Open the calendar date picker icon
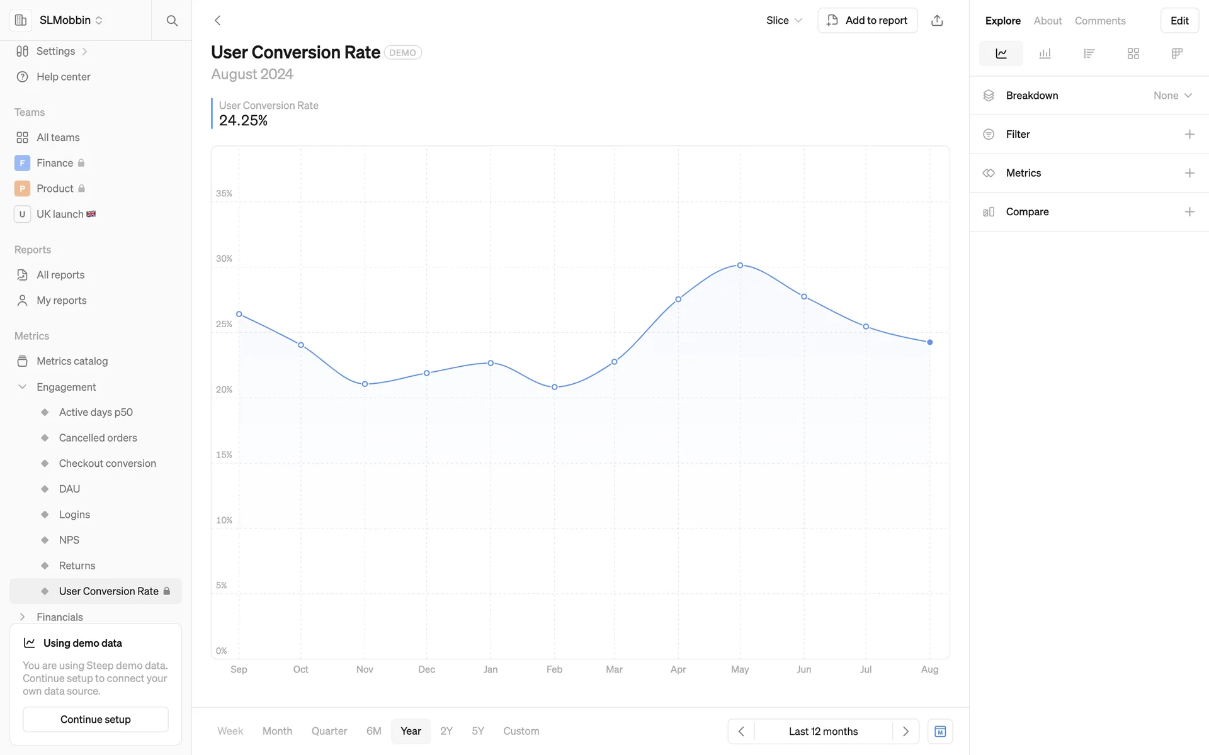 coord(939,731)
